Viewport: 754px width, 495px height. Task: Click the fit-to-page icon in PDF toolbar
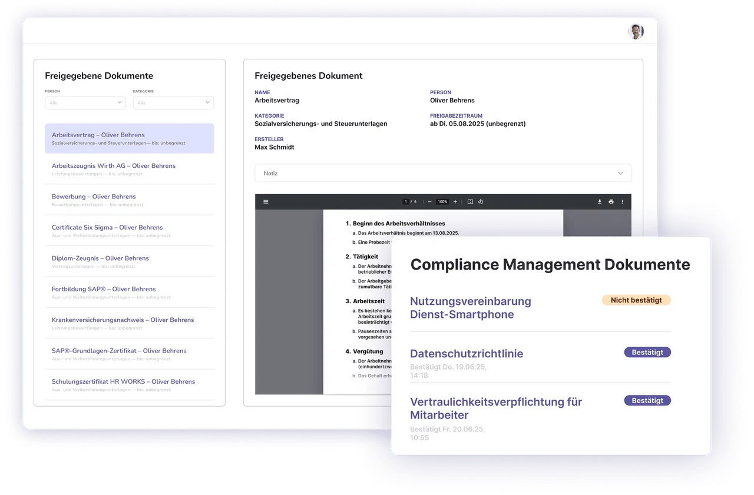click(x=470, y=202)
